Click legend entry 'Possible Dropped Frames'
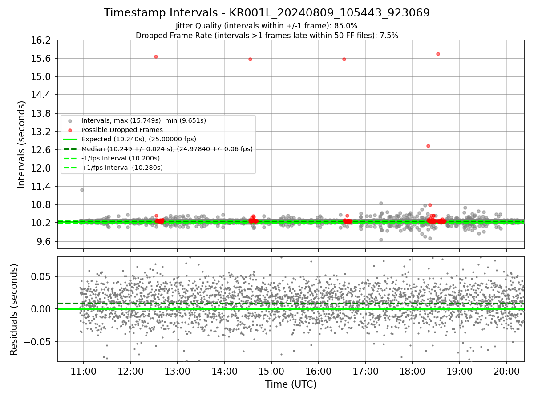Screen dimensions: 534x400 point(122,130)
